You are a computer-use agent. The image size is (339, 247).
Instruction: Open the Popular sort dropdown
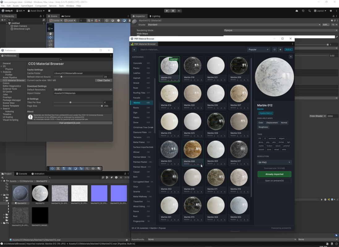pos(259,49)
